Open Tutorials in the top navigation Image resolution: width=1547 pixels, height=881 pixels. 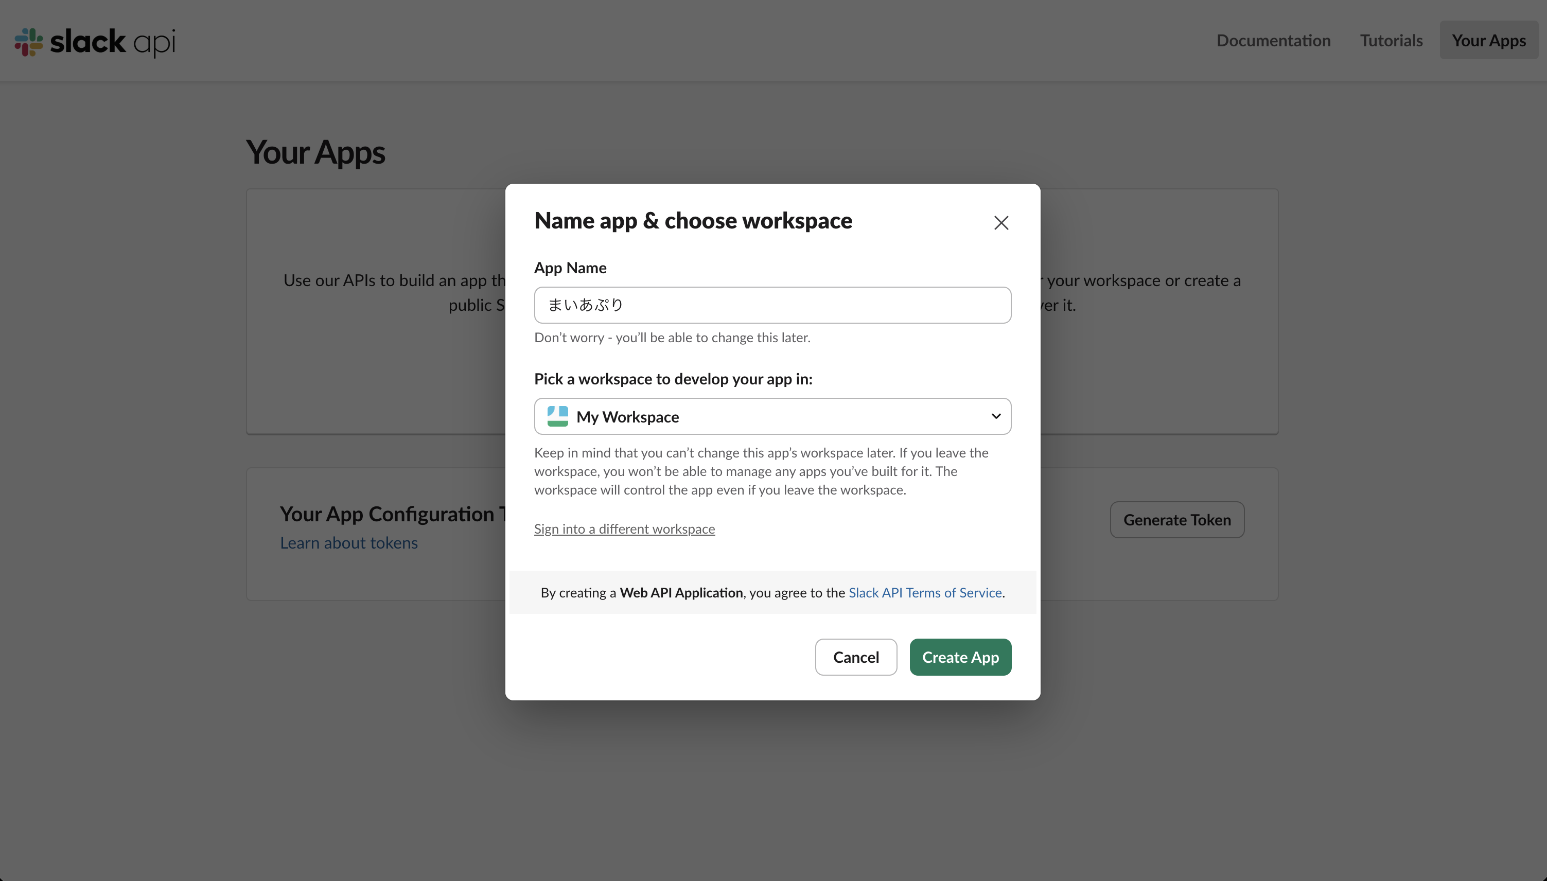pos(1391,40)
